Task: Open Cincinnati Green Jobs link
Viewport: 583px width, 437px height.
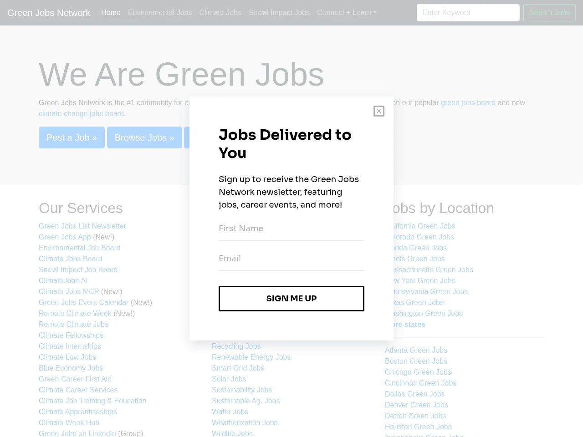Action: (420, 383)
